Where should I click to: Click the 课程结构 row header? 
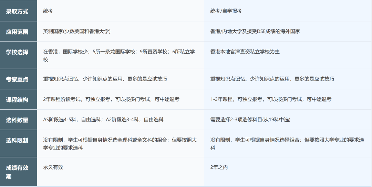click(x=19, y=99)
